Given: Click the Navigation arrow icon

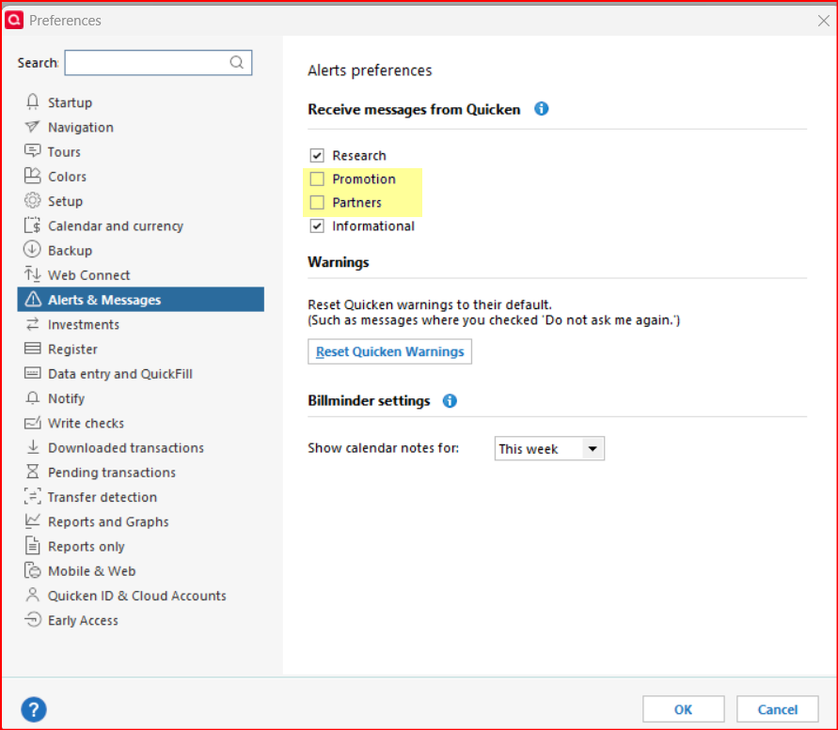Looking at the screenshot, I should 33,127.
